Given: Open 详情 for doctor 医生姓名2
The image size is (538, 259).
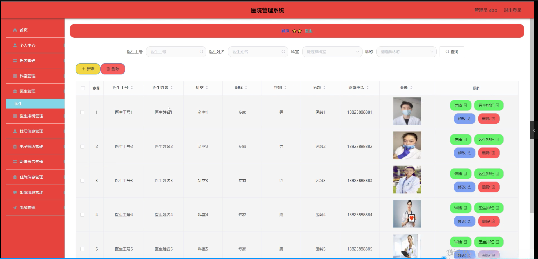Looking at the screenshot, I should point(460,139).
